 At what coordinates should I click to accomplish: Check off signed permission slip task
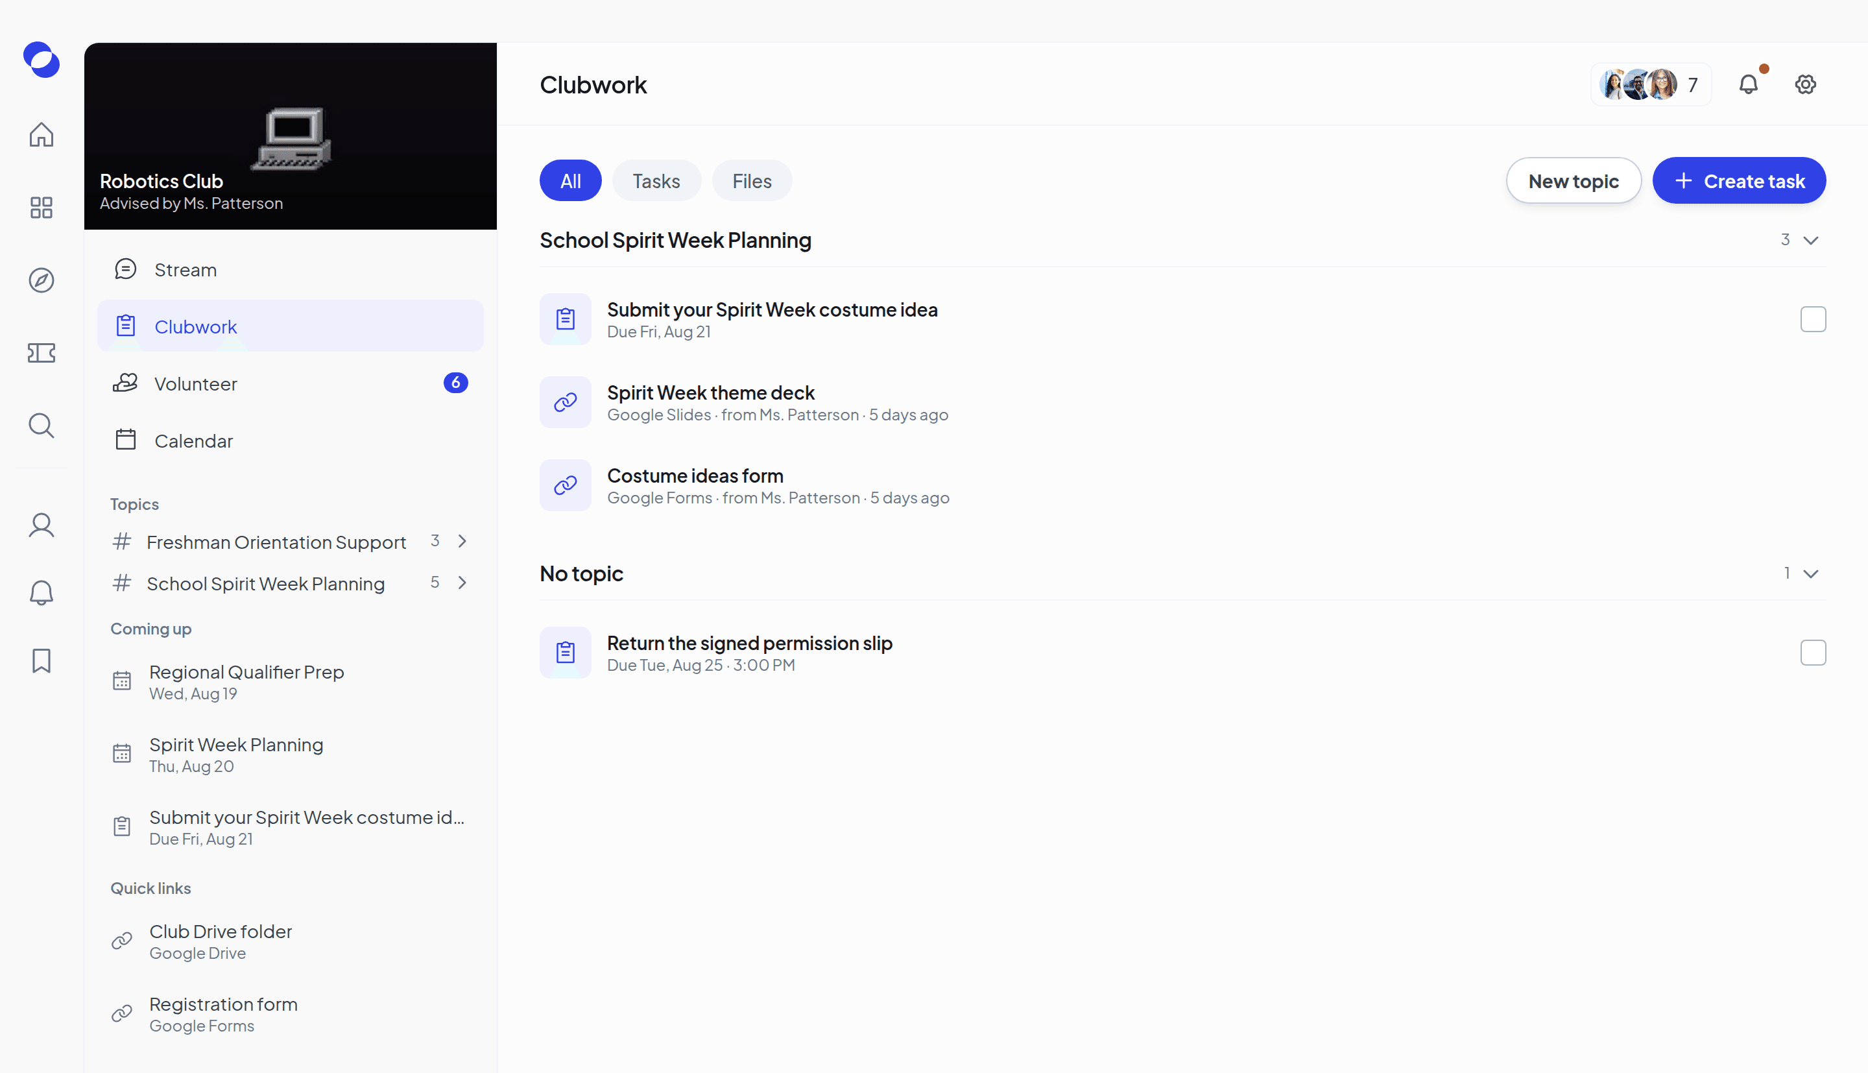point(1813,653)
